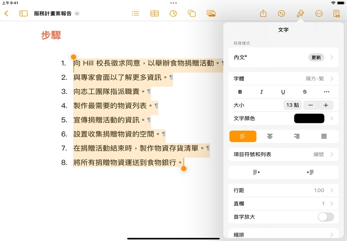Increase font size with the plus button
This screenshot has width=347, height=241.
click(326, 105)
